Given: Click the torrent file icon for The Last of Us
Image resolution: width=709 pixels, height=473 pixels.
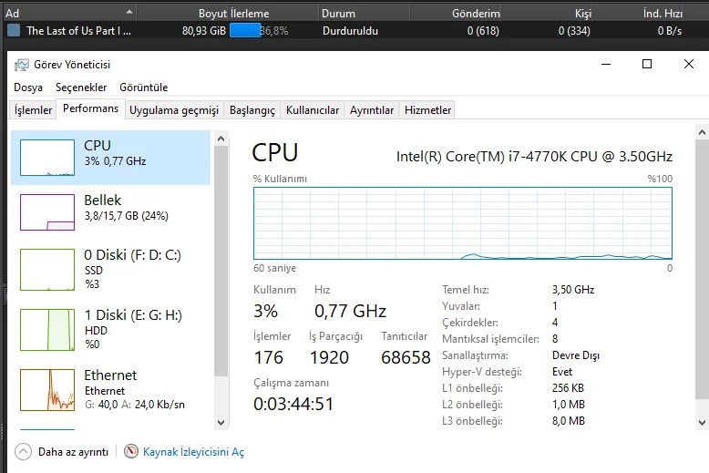Looking at the screenshot, I should [x=14, y=31].
